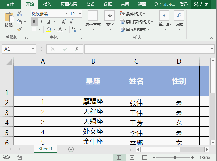Open the borders dropdown arrow
This screenshot has width=217, height=161.
point(40,29)
